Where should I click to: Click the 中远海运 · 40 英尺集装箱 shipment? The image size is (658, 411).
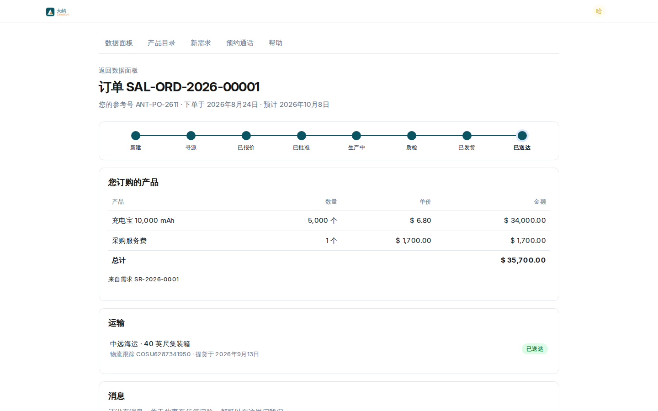[150, 344]
